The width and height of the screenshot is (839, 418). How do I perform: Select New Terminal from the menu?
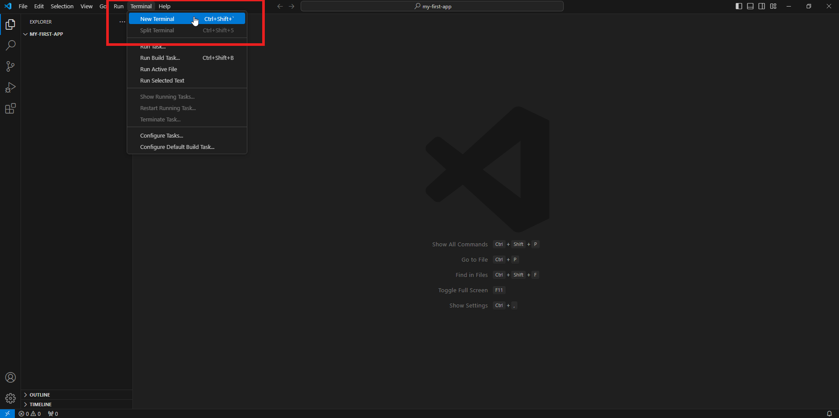[157, 19]
